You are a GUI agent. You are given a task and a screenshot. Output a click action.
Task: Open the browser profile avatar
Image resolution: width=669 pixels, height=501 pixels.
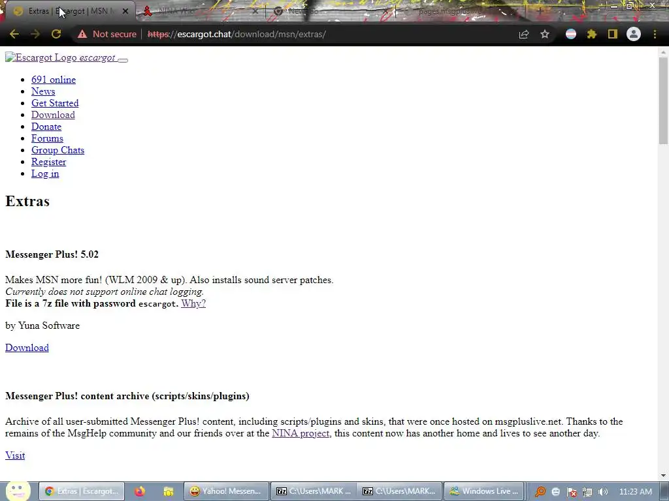(634, 34)
